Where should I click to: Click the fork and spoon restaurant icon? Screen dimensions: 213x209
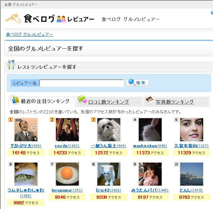click(11, 64)
